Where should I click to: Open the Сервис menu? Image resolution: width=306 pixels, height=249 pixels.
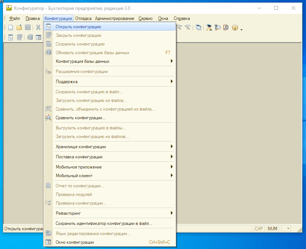click(145, 18)
